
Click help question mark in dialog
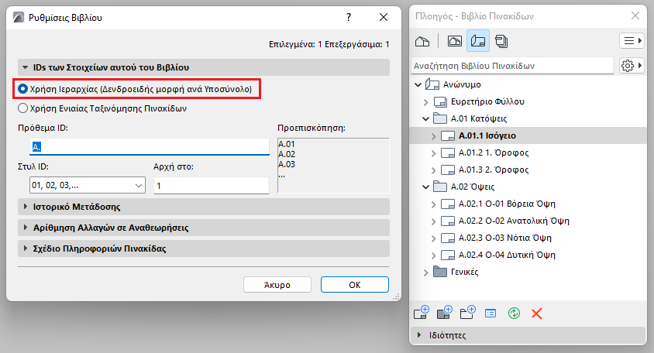click(x=349, y=17)
